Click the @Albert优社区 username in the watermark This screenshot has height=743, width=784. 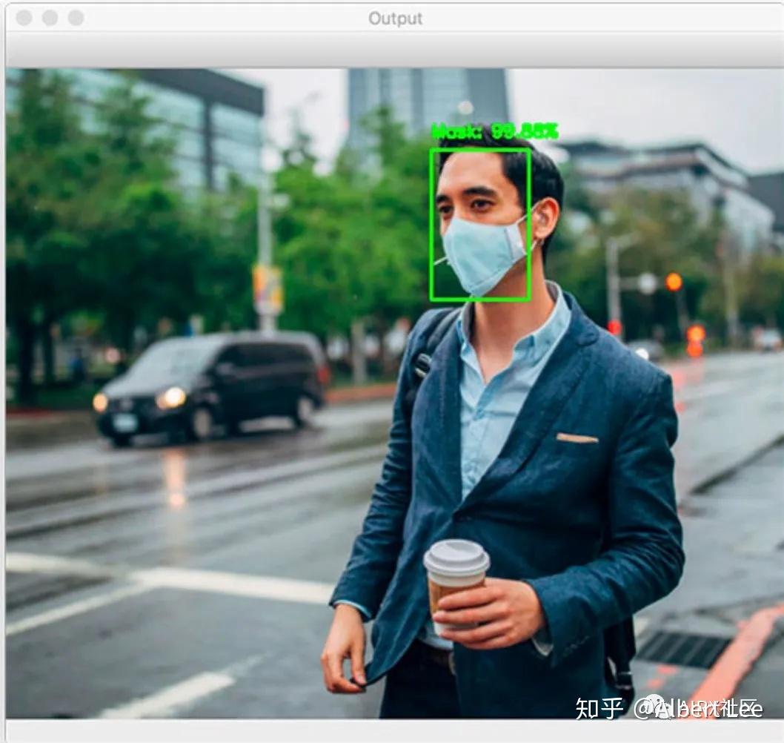click(x=700, y=707)
